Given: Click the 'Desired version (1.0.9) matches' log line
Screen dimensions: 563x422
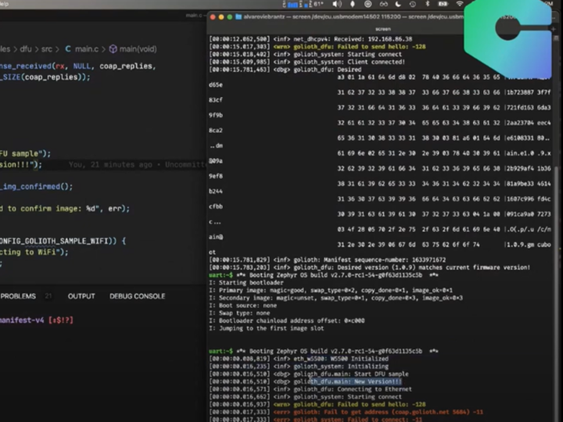Looking at the screenshot, I should pos(369,267).
